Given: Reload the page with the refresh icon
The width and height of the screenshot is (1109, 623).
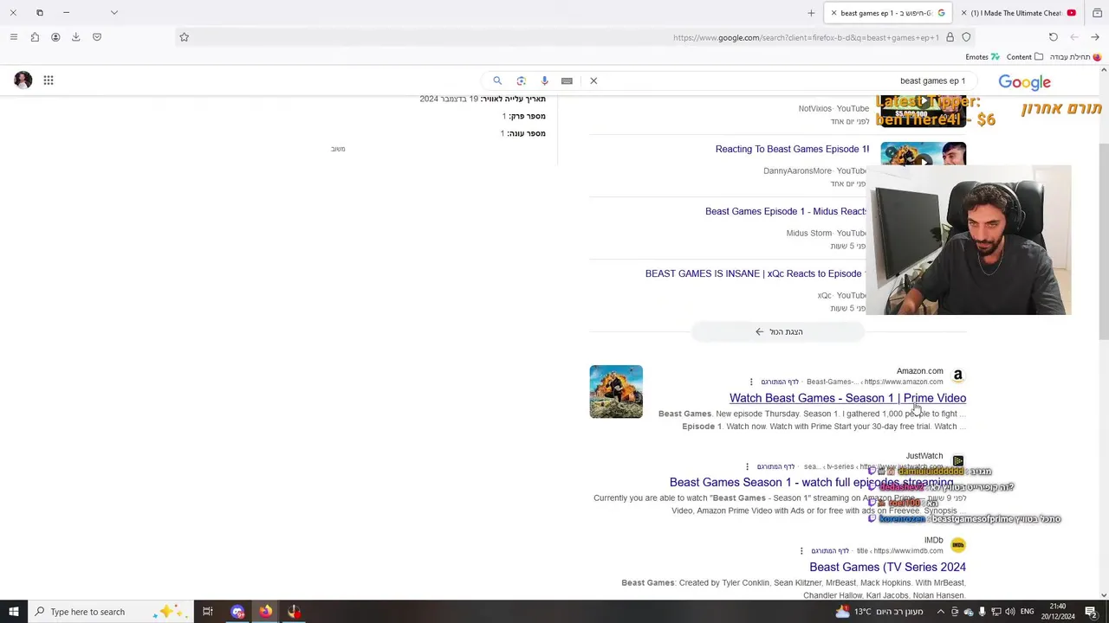Looking at the screenshot, I should click(1053, 37).
